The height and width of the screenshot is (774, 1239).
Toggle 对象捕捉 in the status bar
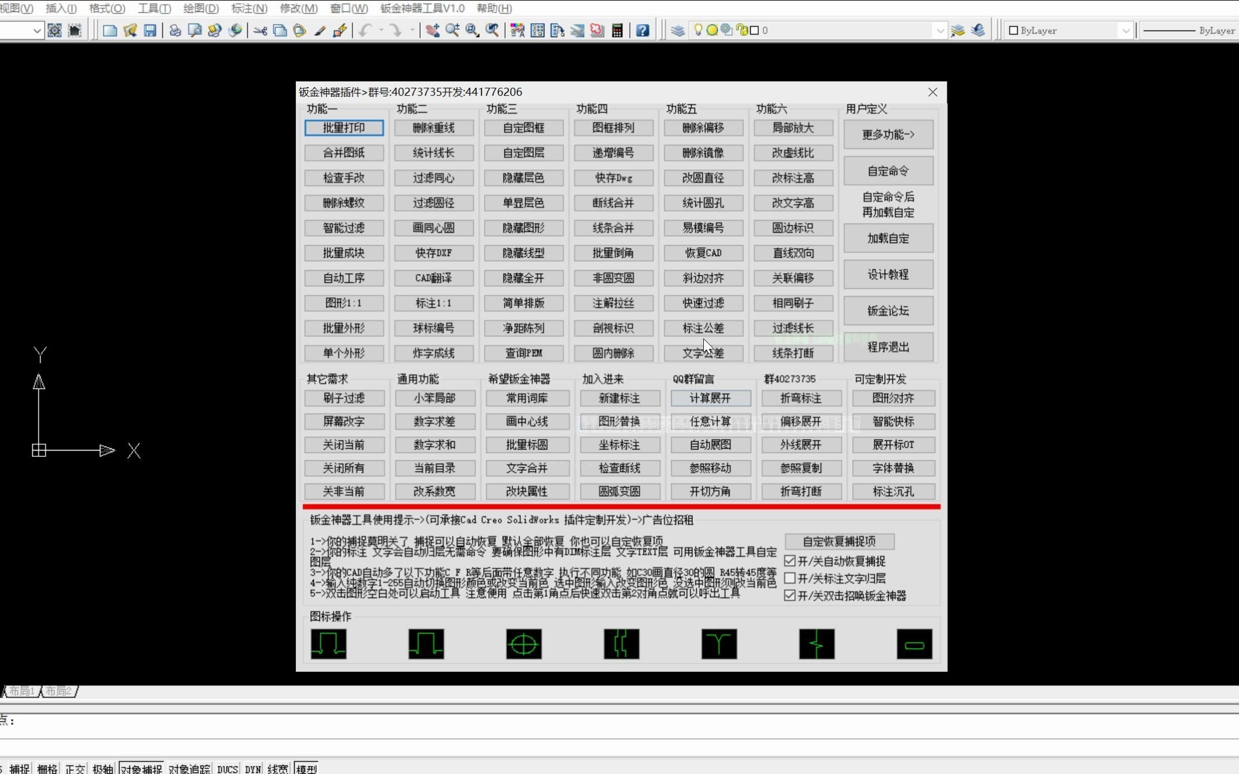[141, 768]
